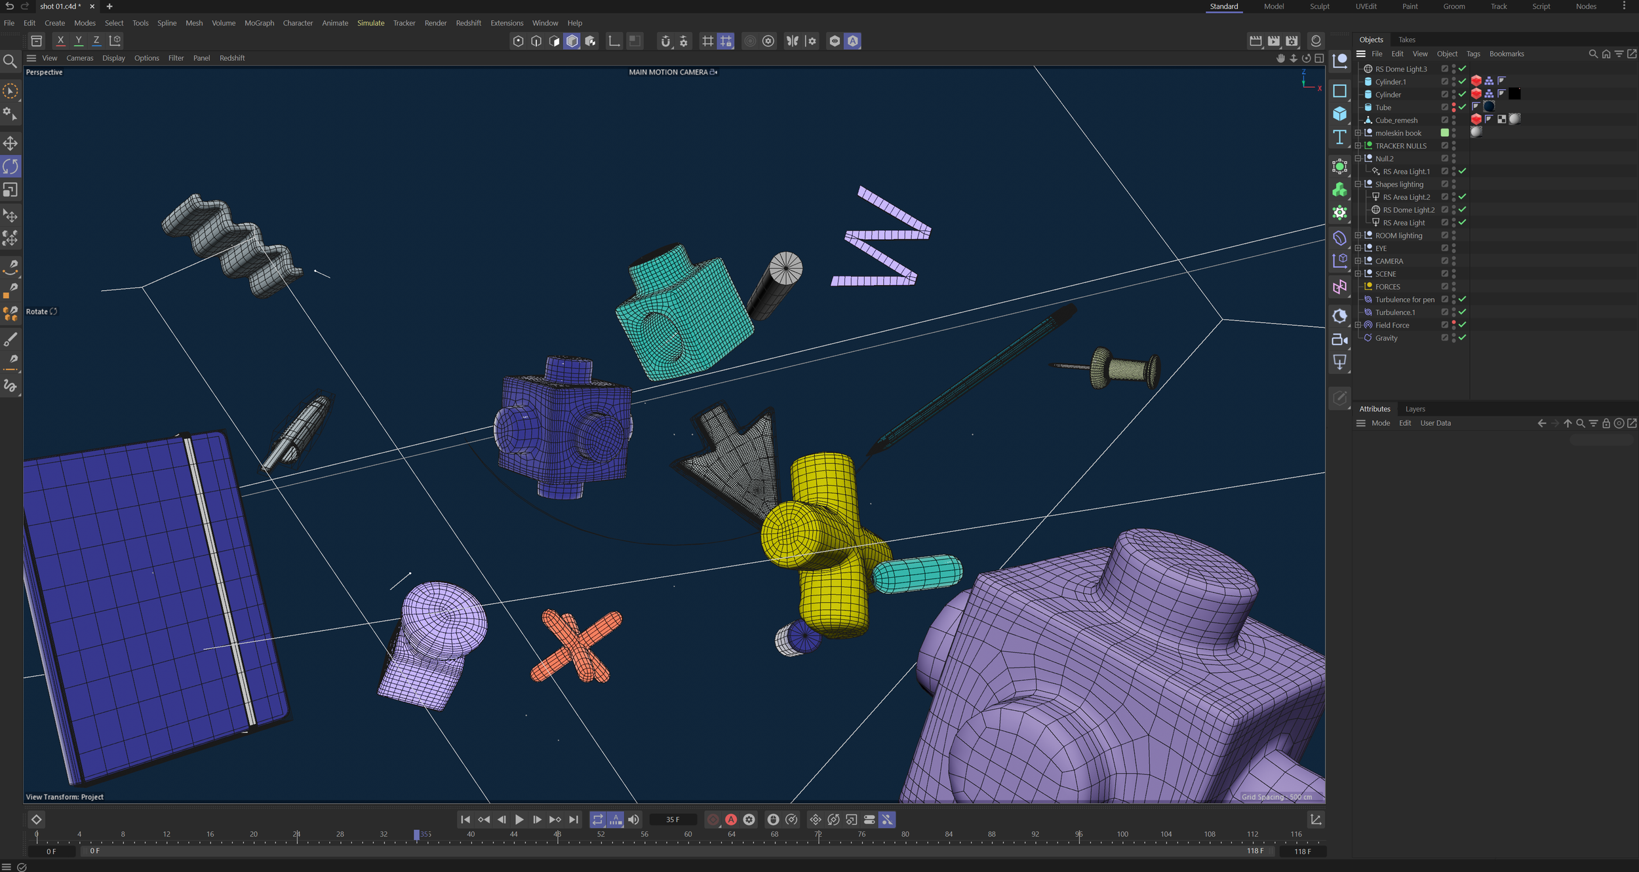Screen dimensions: 1639x872
Task: Open the Gouraud shading icon in the toolbar
Action: 573,41
